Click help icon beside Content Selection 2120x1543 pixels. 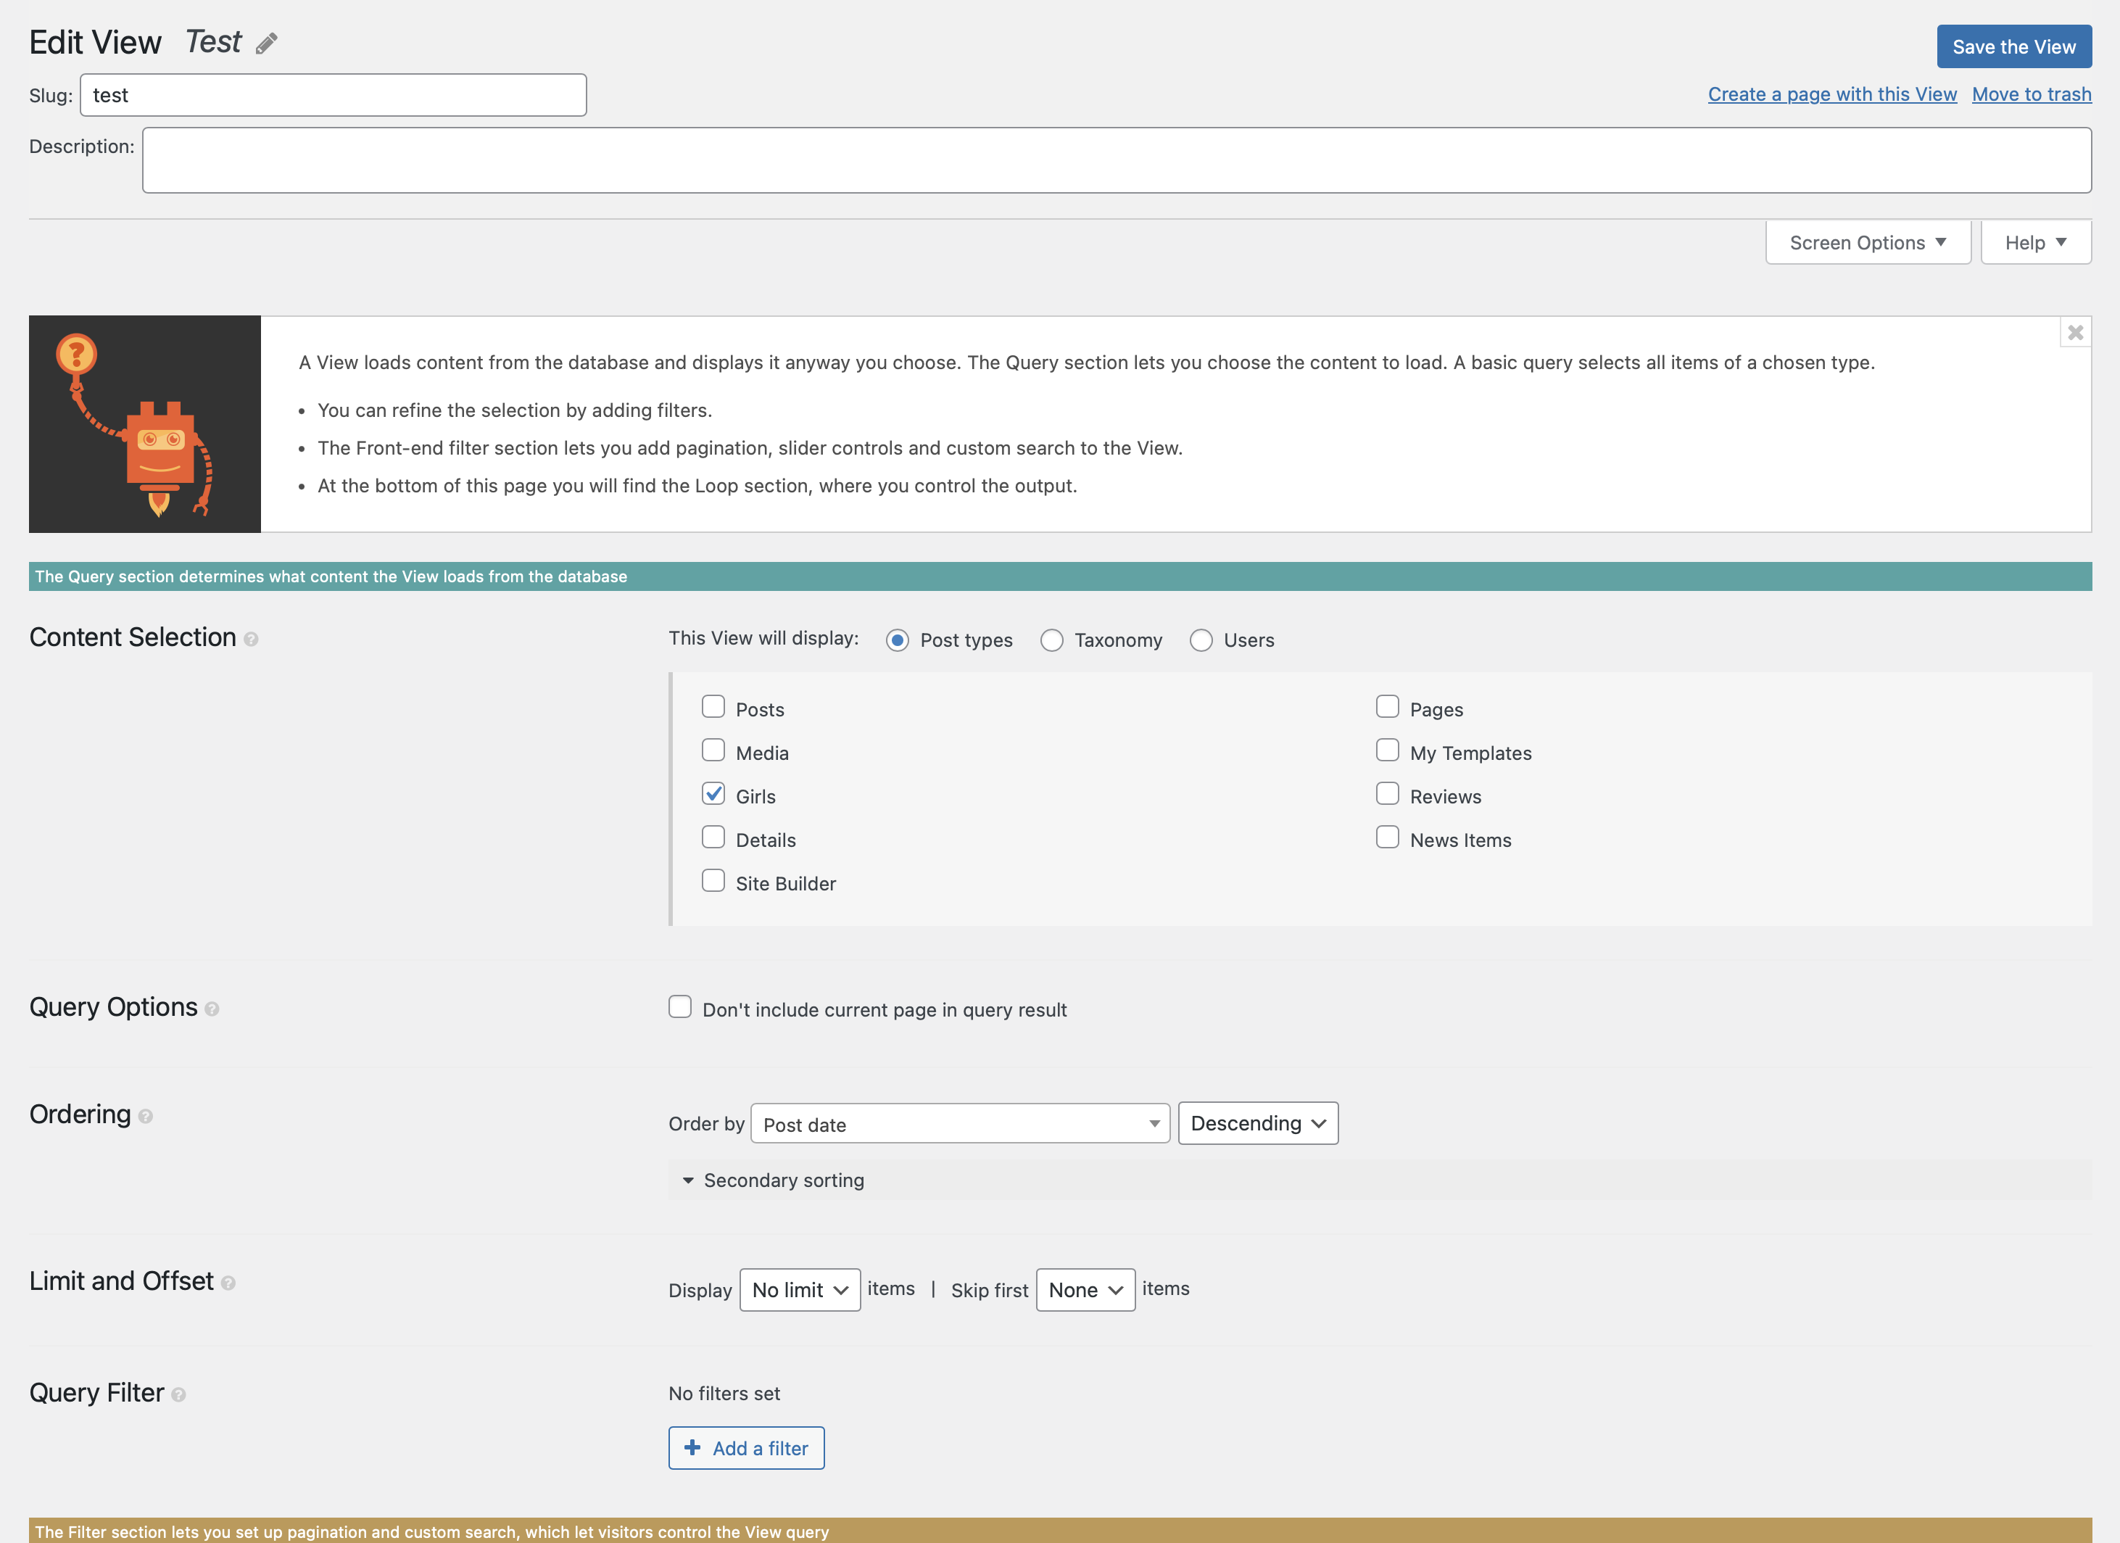(251, 640)
